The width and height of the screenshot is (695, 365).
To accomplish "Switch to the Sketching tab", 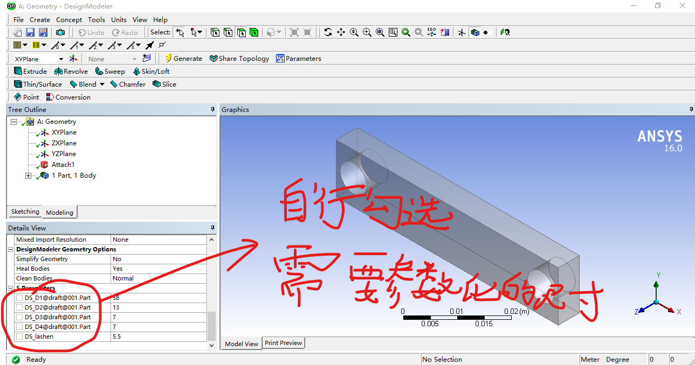I will pos(24,212).
